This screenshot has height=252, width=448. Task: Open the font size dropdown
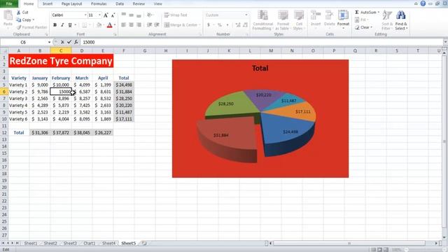coord(99,15)
